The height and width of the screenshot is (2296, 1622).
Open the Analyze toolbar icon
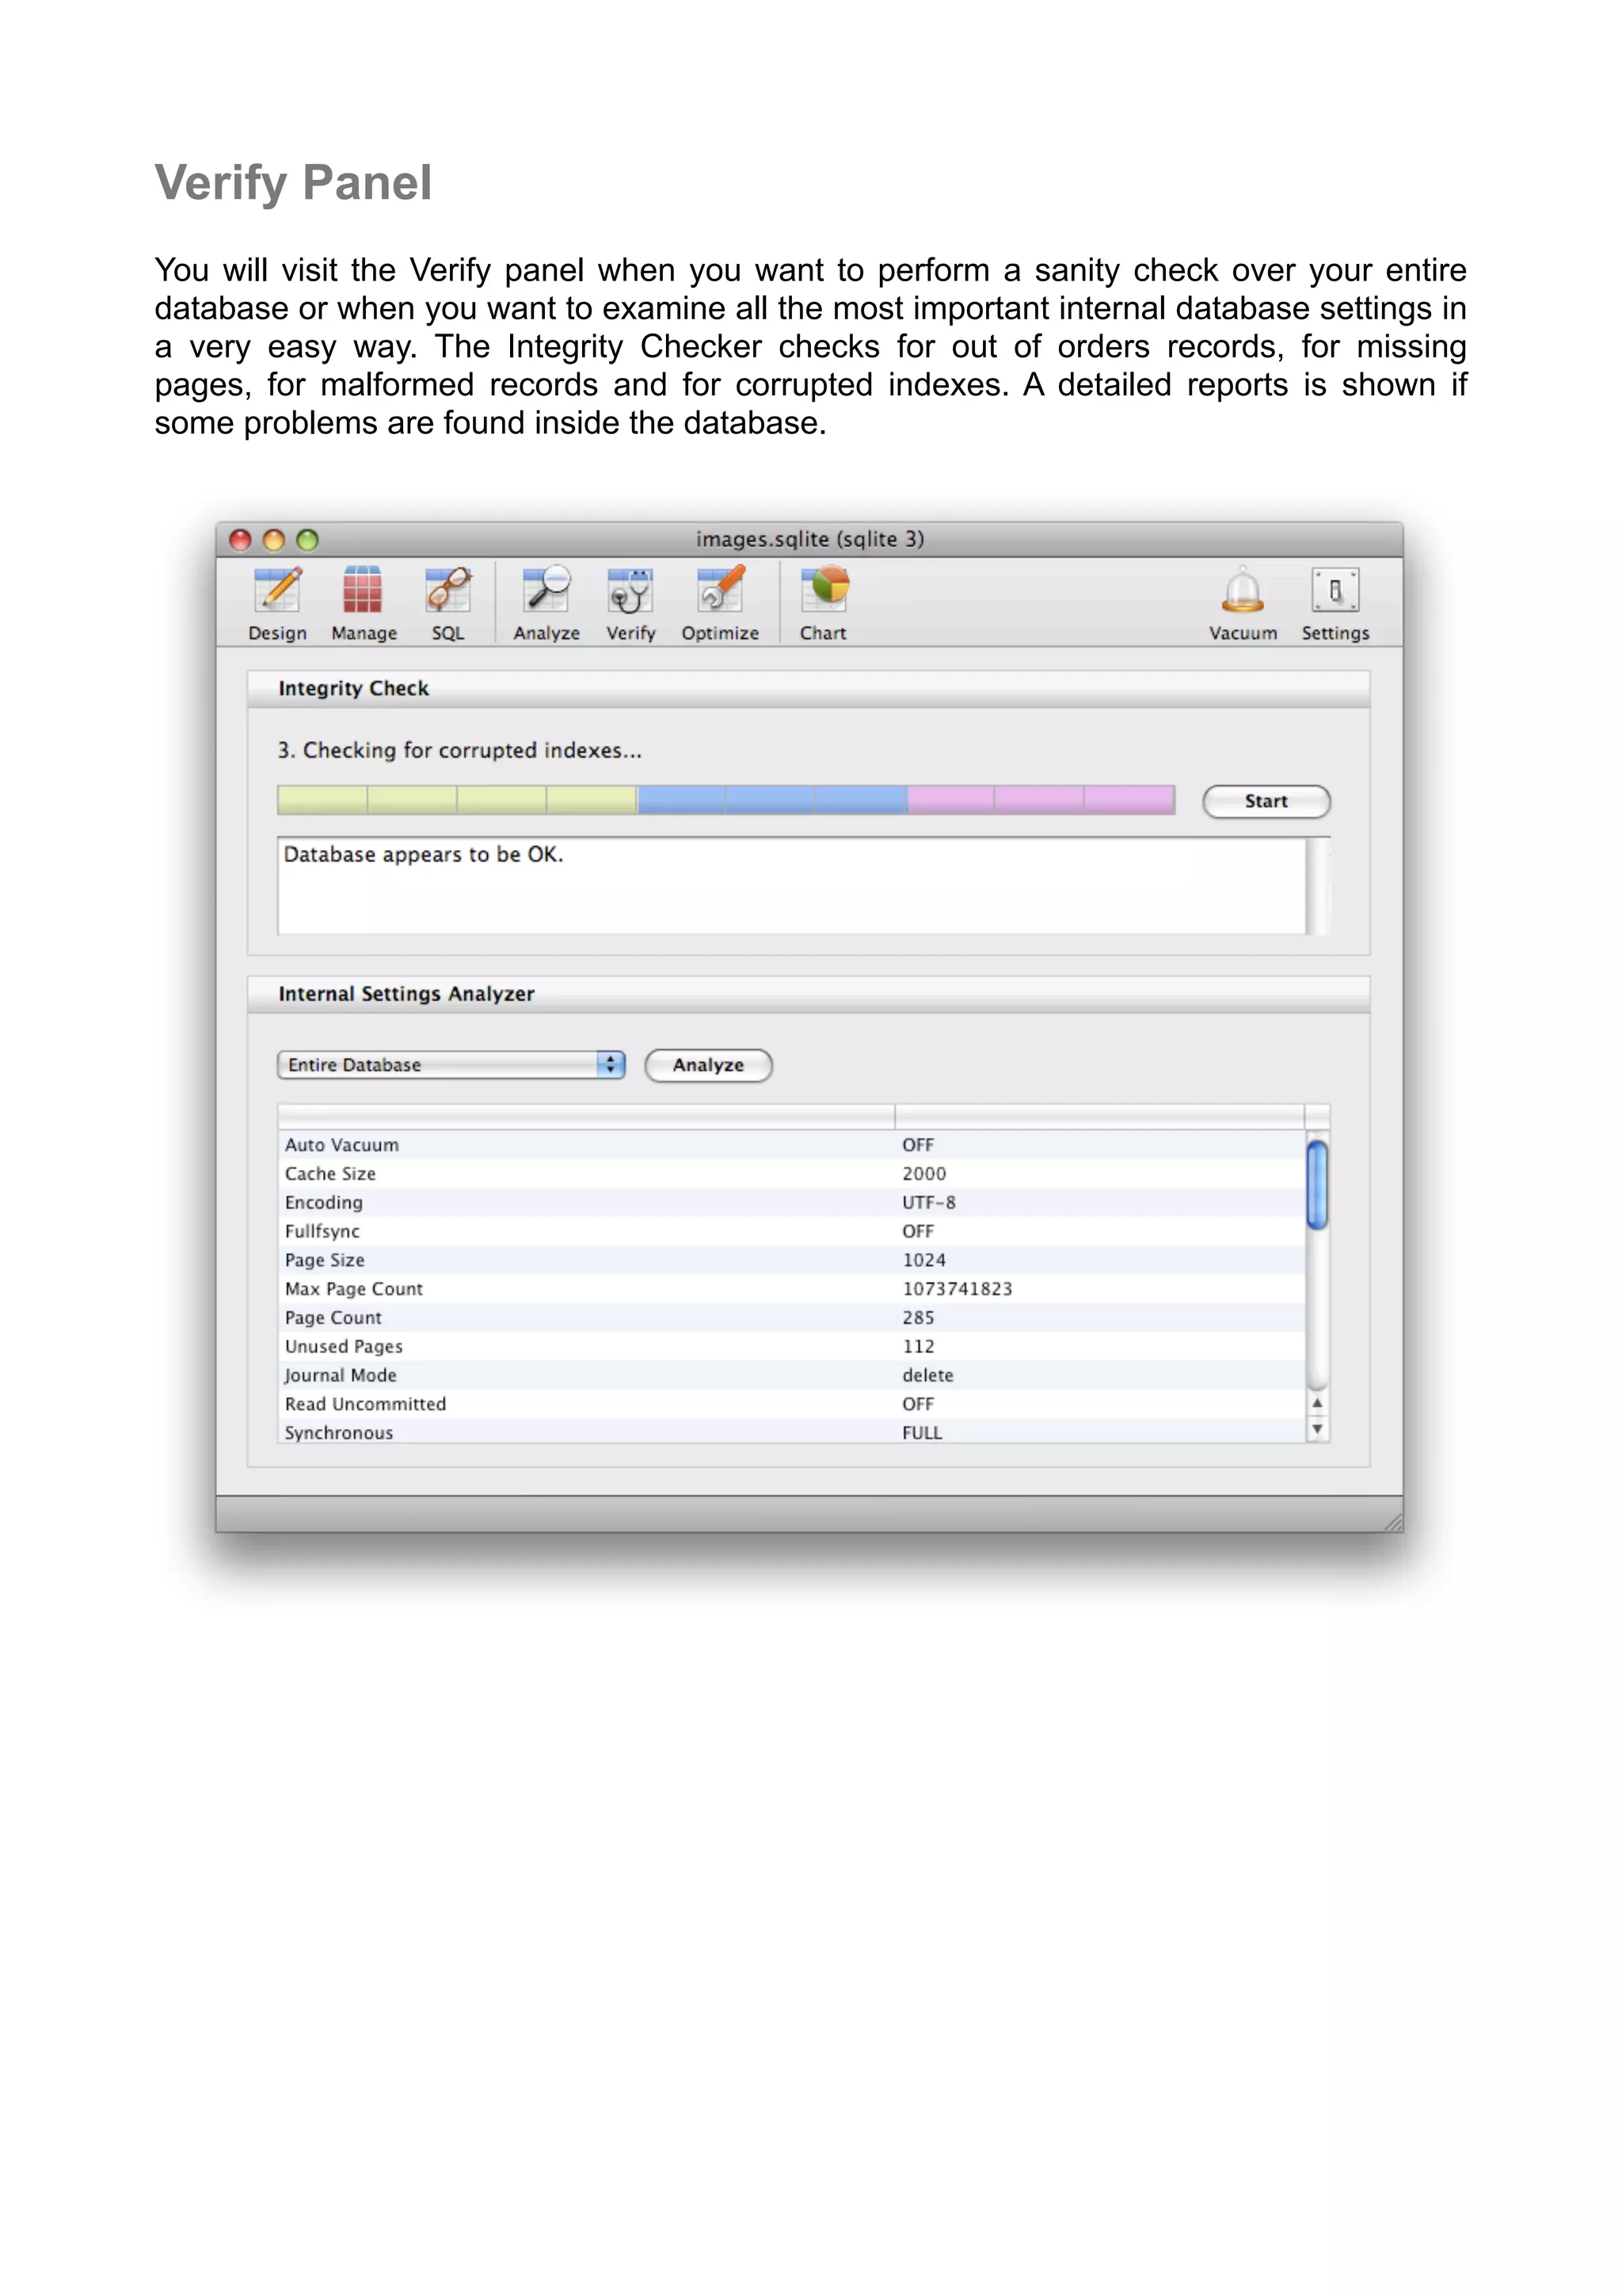click(546, 603)
